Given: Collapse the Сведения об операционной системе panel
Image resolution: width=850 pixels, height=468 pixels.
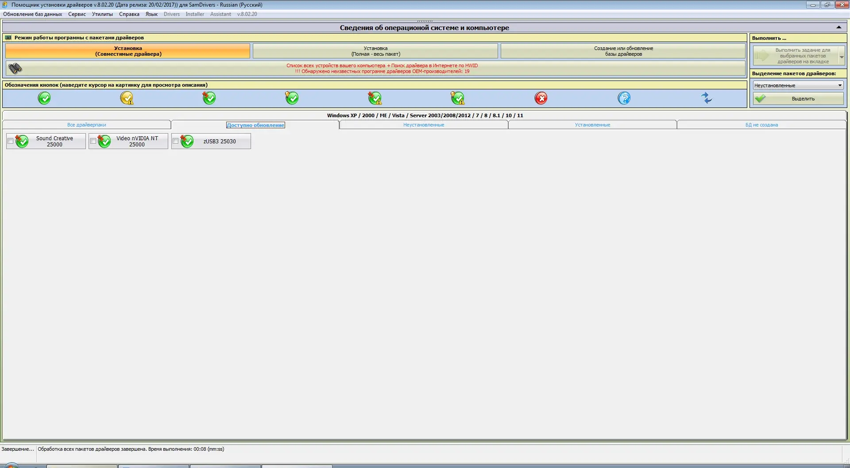Looking at the screenshot, I should point(838,27).
